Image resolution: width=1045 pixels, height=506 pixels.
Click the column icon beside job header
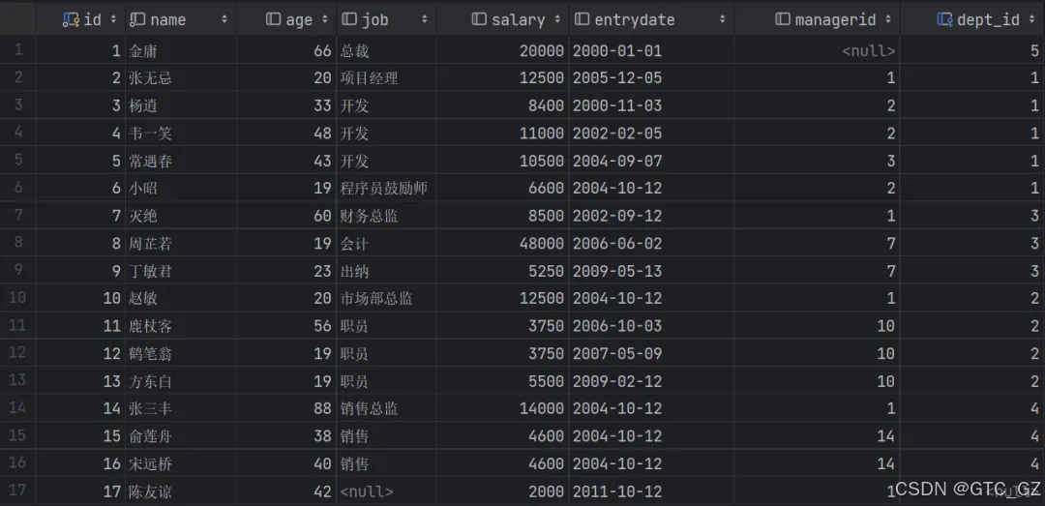[x=348, y=20]
